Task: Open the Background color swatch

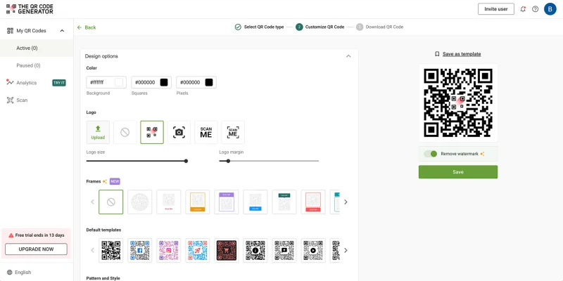Action: (x=119, y=82)
